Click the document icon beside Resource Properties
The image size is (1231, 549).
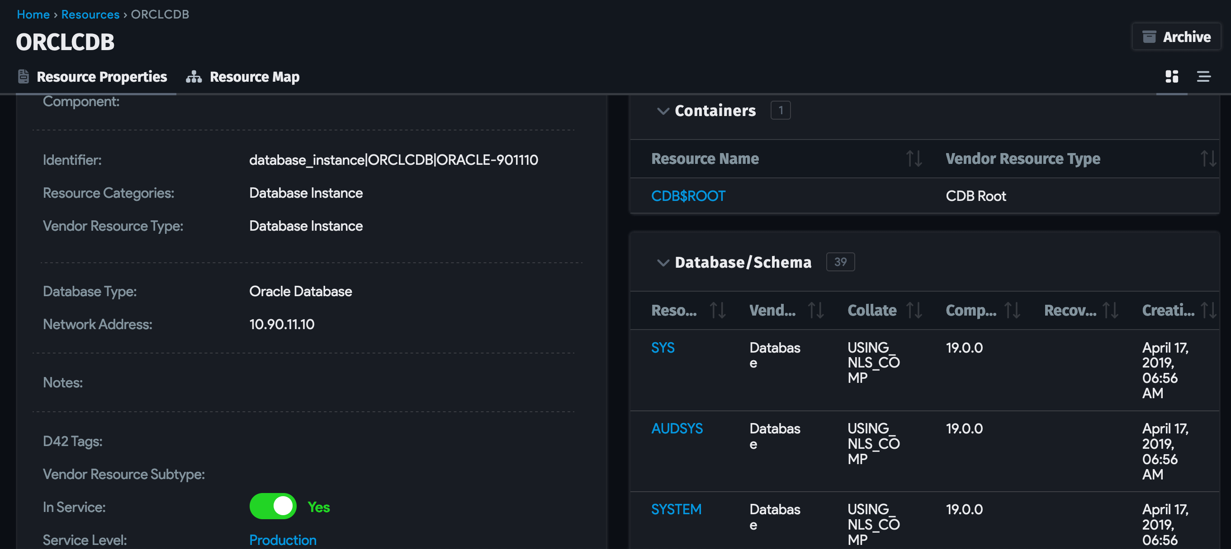(23, 75)
